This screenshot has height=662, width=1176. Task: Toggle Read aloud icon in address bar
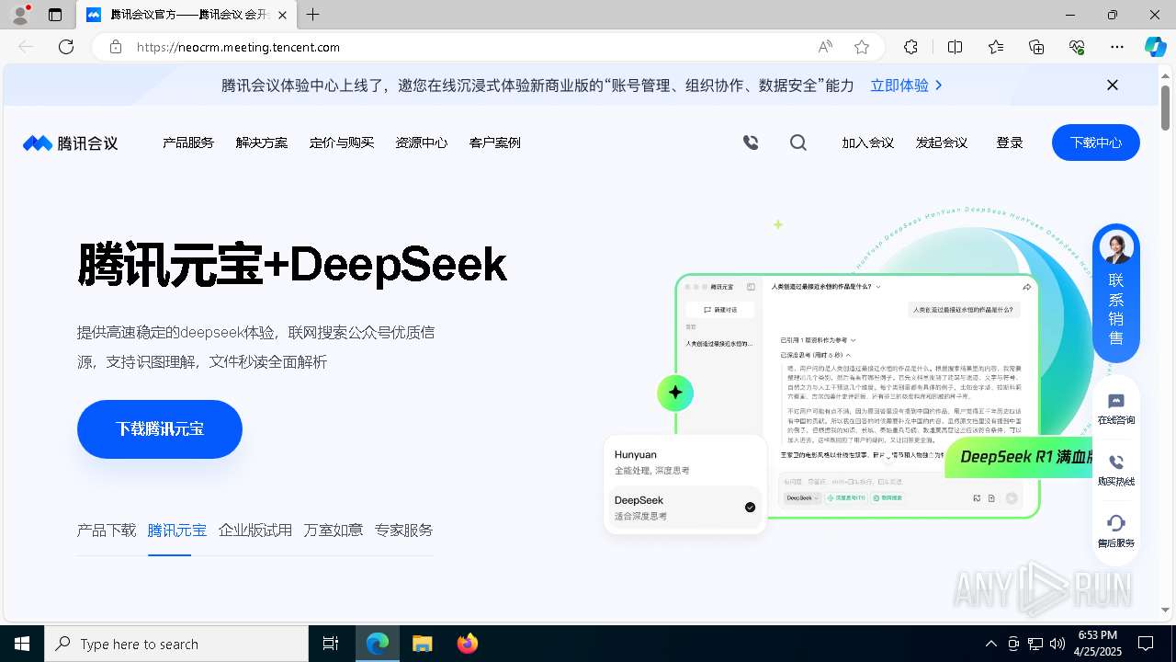pyautogui.click(x=825, y=47)
